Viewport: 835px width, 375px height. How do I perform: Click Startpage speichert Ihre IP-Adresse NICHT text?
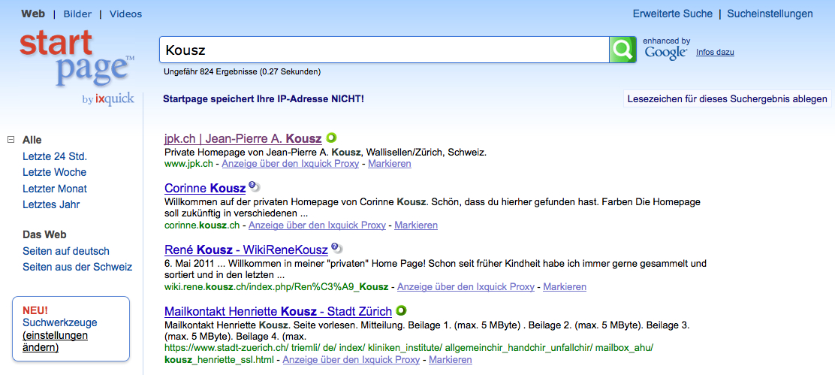point(264,99)
